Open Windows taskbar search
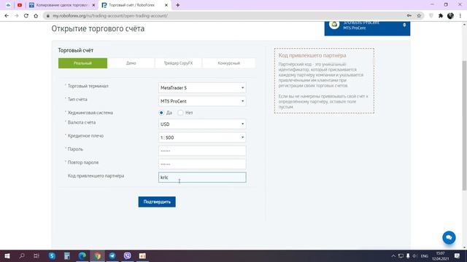467x262 pixels. [22, 255]
